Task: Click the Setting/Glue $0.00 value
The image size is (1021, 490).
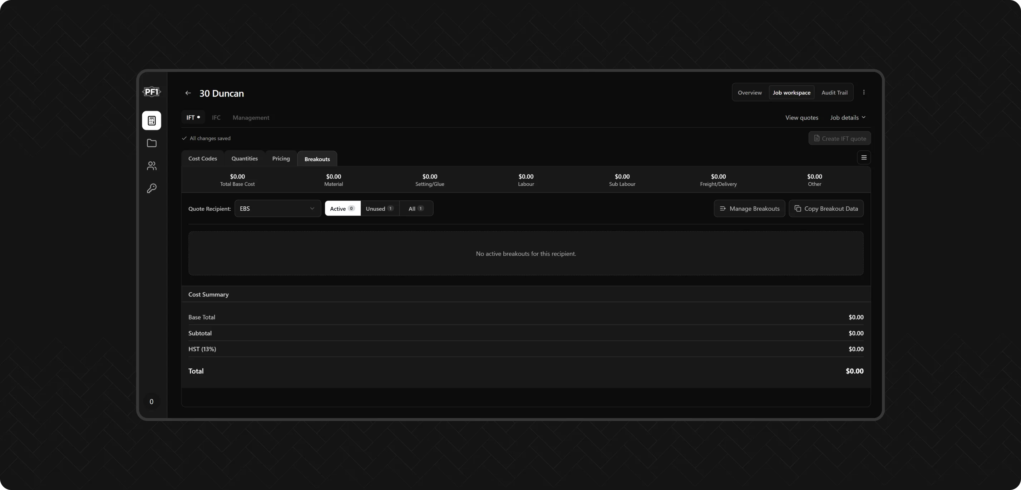Action: point(430,176)
